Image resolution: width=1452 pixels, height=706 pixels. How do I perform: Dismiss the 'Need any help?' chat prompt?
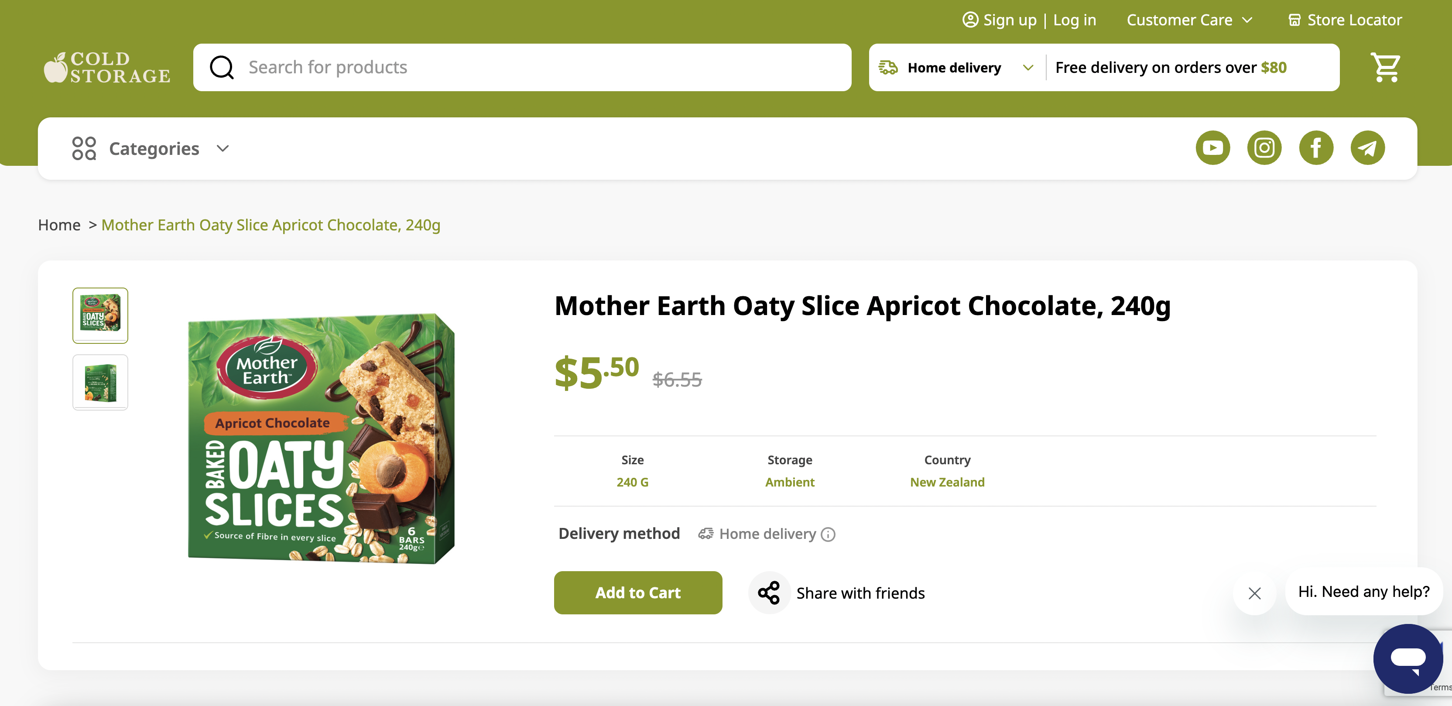click(1254, 593)
